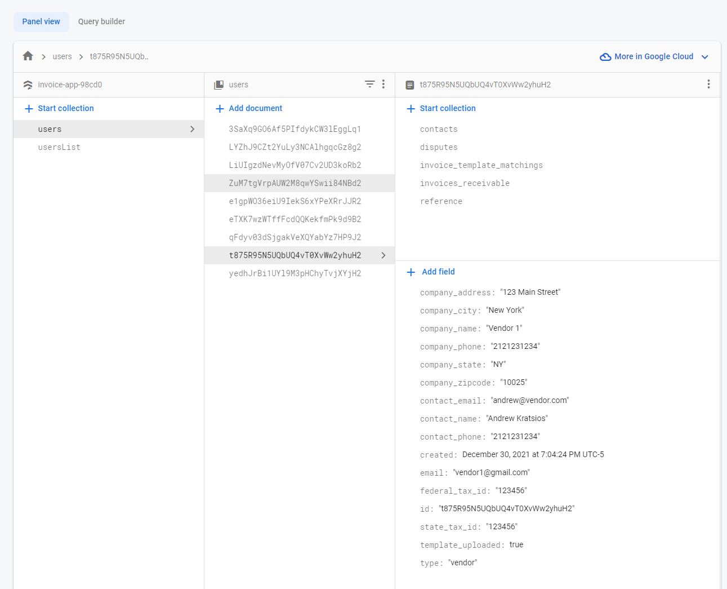Open the users collection filter icon

pos(369,84)
